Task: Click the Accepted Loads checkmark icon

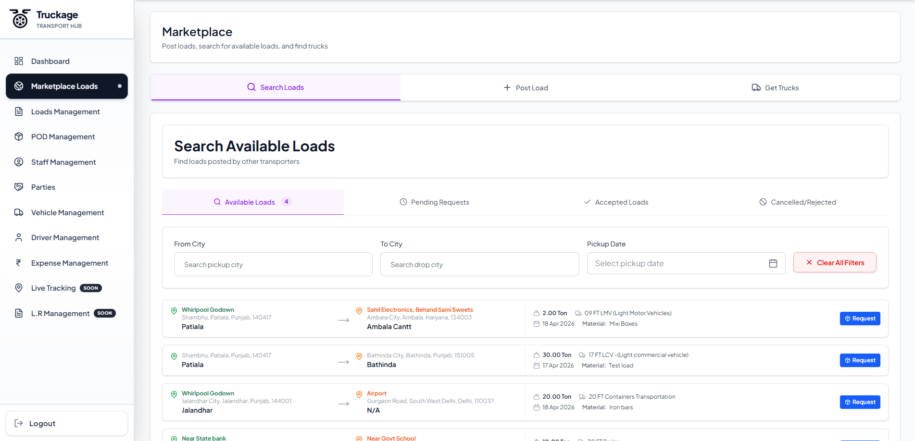Action: (588, 202)
